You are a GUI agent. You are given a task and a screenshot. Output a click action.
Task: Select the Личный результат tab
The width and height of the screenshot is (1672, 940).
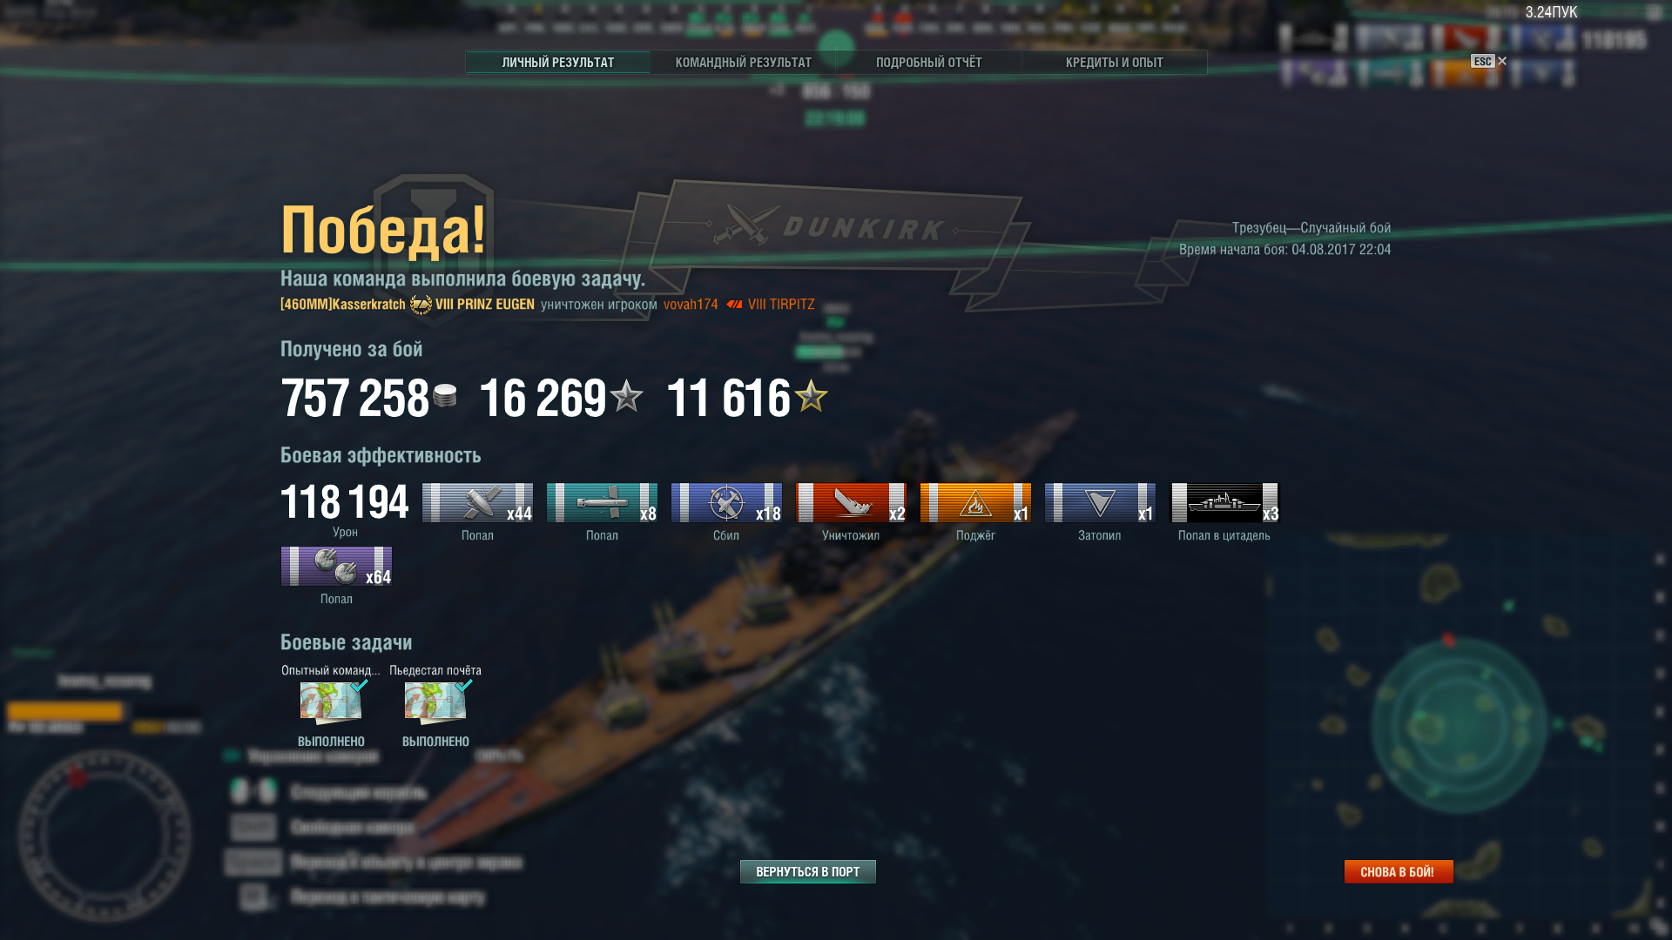coord(557,63)
